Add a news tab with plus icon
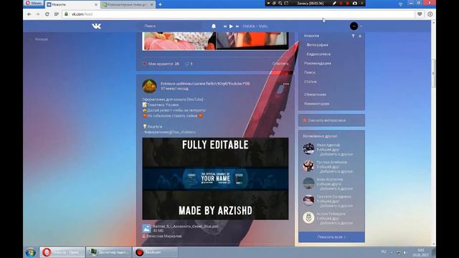Image resolution: width=459 pixels, height=258 pixels. click(360, 36)
